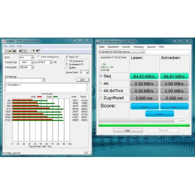Click the New document icon in ATTO toolbar
The image size is (195, 195).
[6, 51]
